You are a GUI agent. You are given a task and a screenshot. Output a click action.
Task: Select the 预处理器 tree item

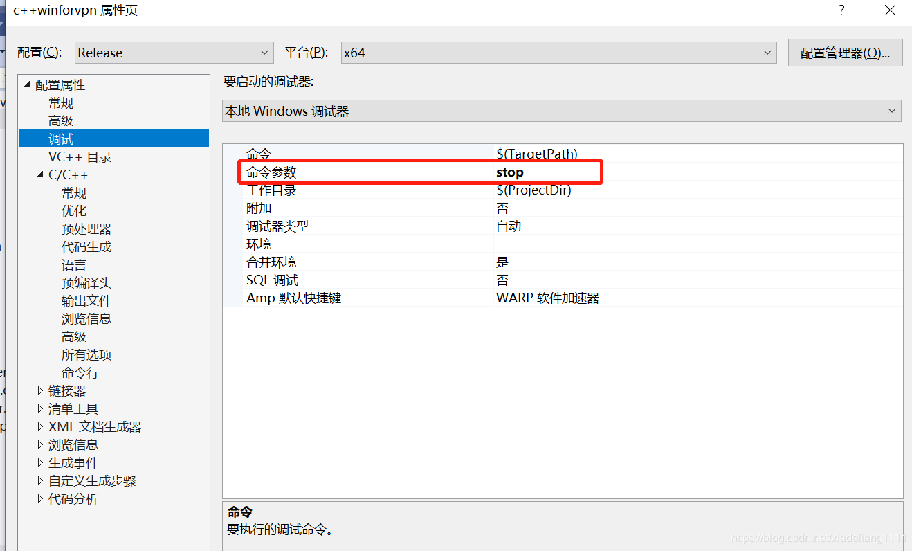tap(86, 228)
